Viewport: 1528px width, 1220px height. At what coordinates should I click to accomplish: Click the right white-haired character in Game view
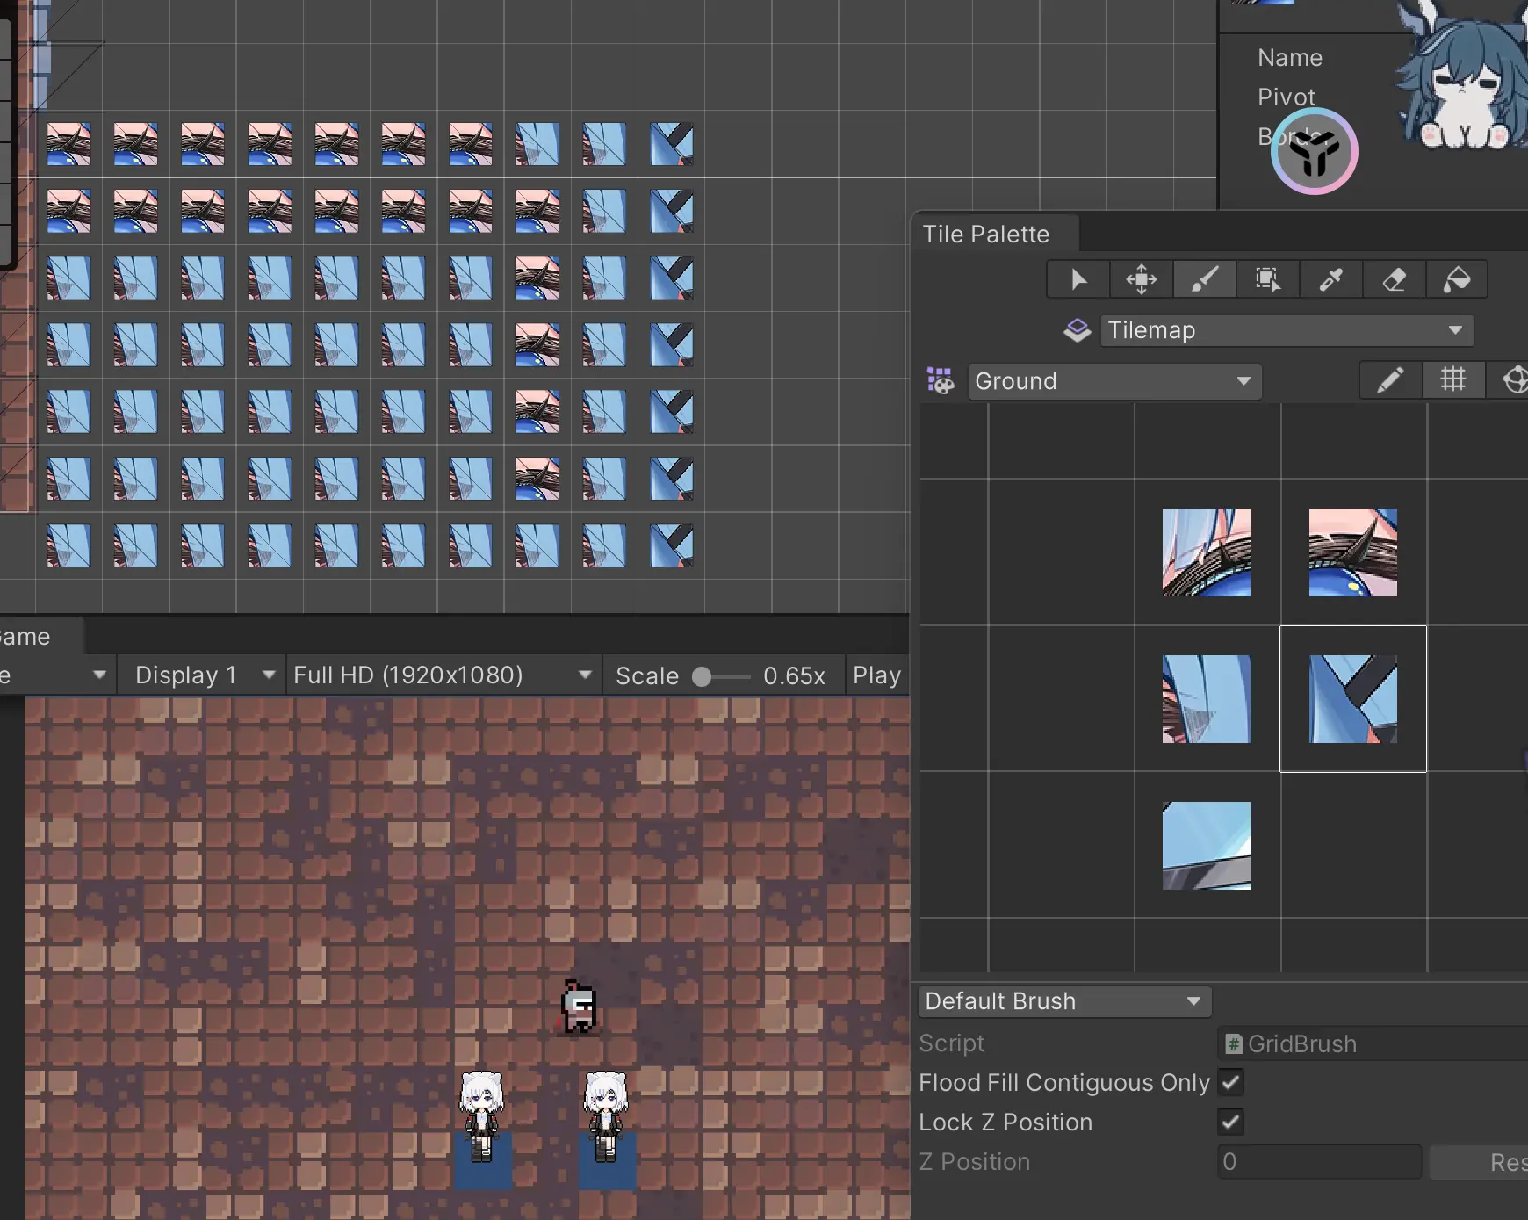pos(606,1115)
